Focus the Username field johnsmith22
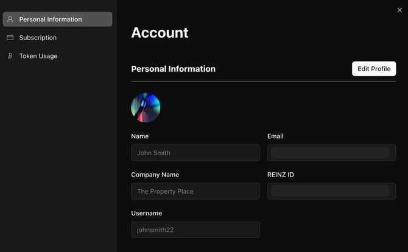 point(195,229)
